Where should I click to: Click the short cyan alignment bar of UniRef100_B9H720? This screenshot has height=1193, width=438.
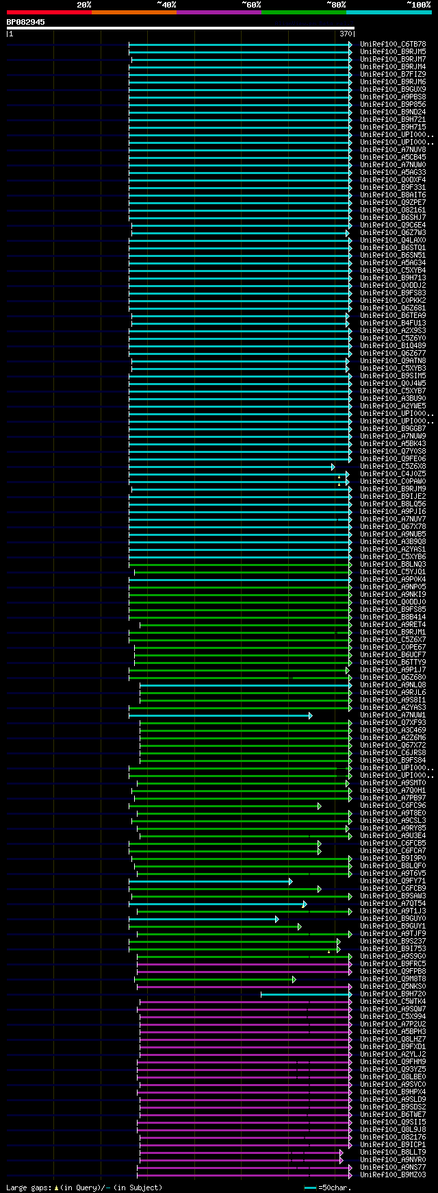click(307, 994)
